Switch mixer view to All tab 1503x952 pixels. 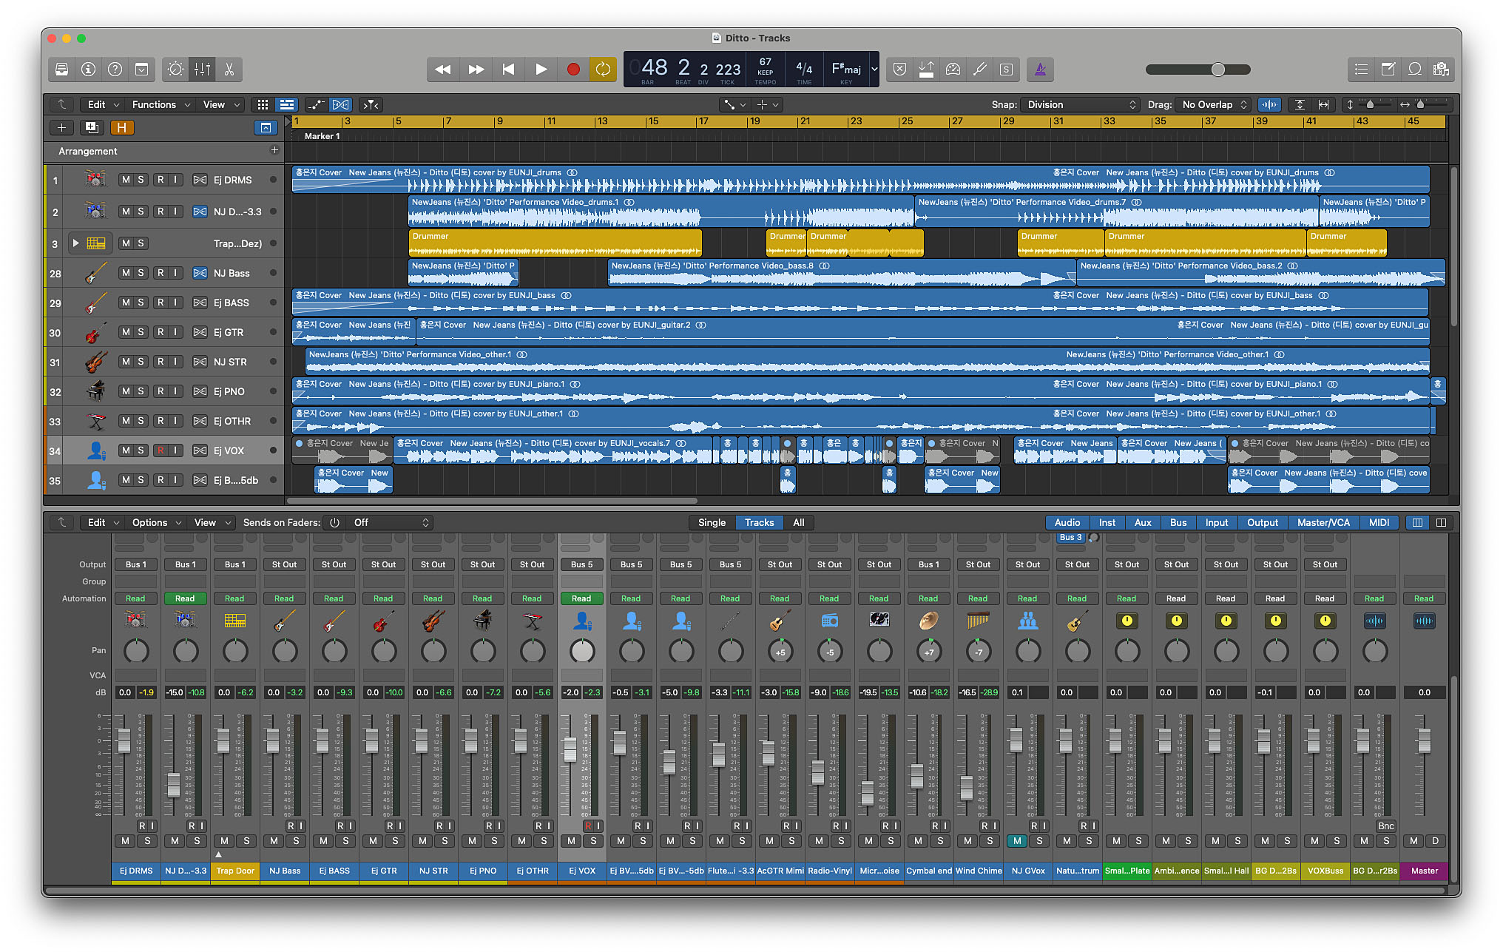click(798, 522)
